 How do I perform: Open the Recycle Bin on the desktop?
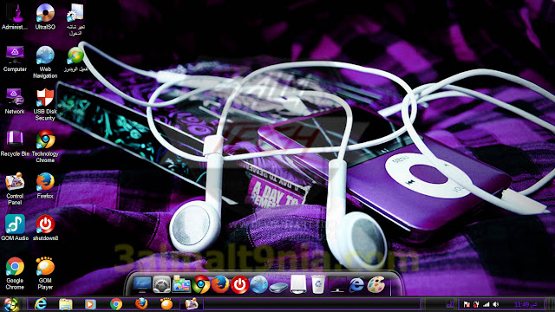click(x=15, y=143)
